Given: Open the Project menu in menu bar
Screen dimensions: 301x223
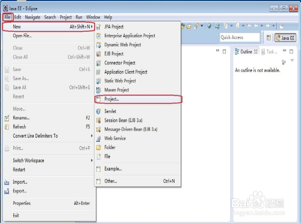Looking at the screenshot, I should click(x=66, y=17).
